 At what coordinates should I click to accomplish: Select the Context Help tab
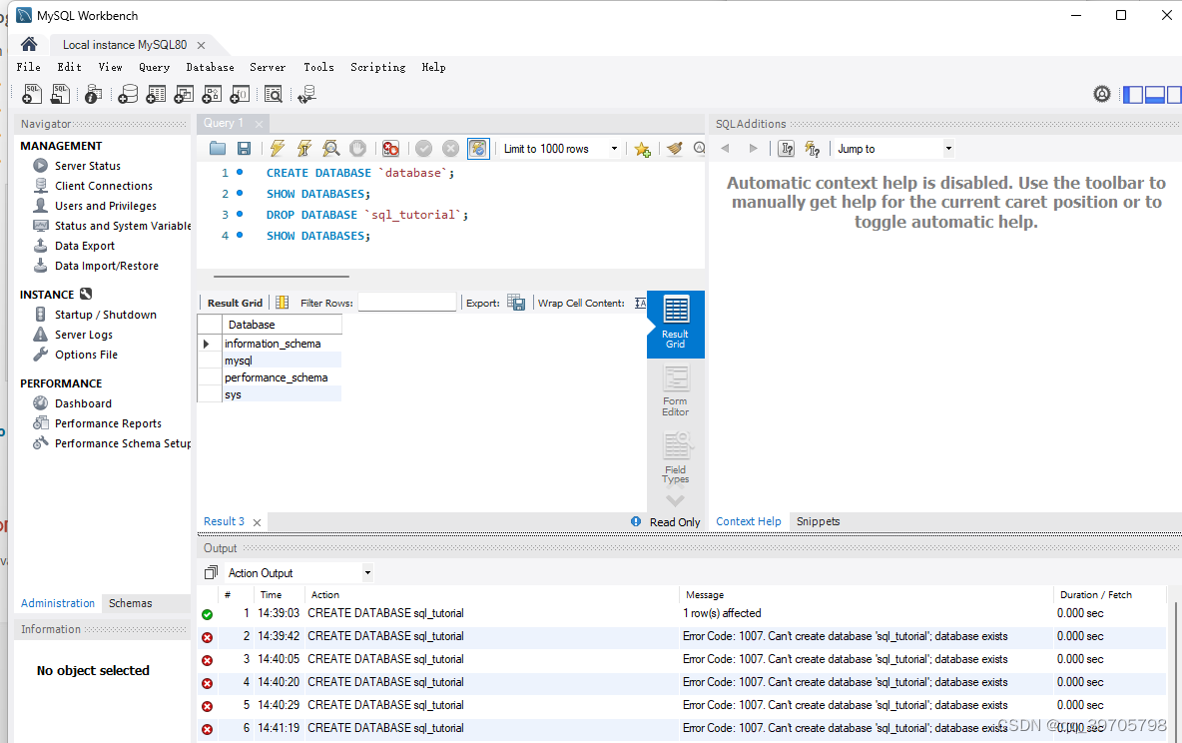pyautogui.click(x=748, y=521)
